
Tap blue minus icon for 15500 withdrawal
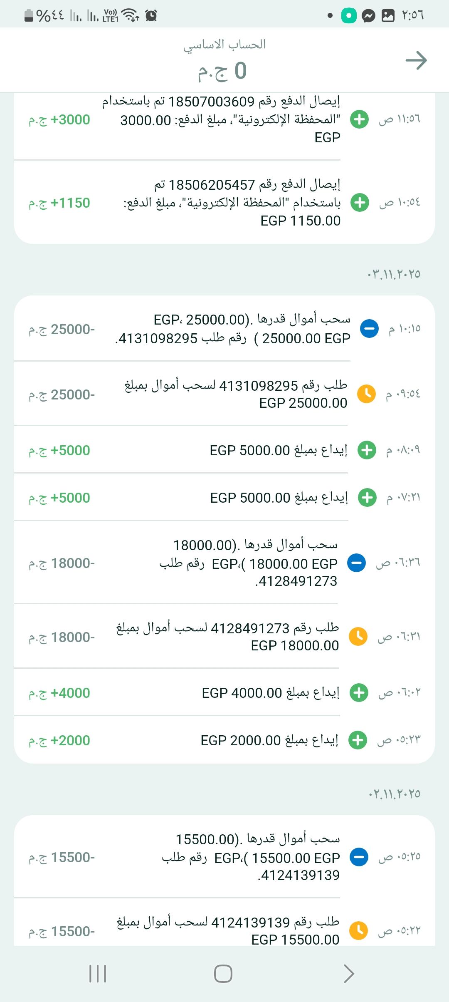click(359, 857)
